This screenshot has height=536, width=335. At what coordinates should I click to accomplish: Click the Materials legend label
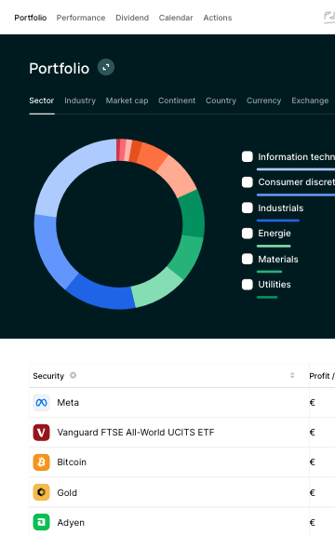pos(278,259)
